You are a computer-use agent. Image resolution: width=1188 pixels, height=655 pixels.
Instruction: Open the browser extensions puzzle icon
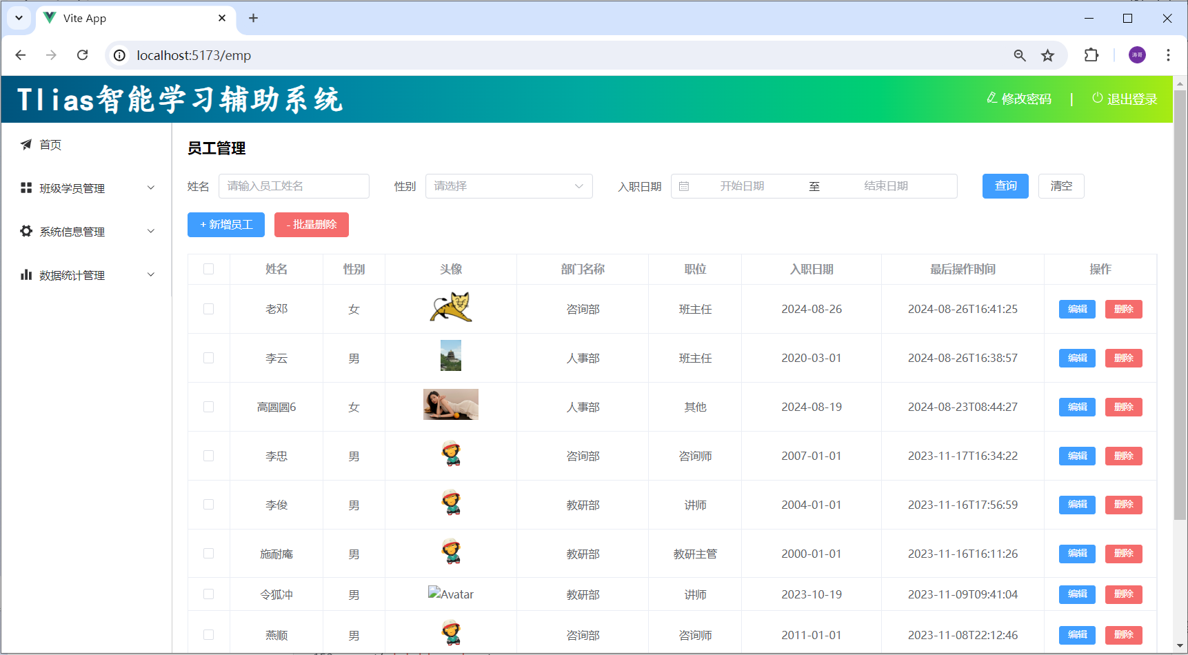[x=1091, y=55]
